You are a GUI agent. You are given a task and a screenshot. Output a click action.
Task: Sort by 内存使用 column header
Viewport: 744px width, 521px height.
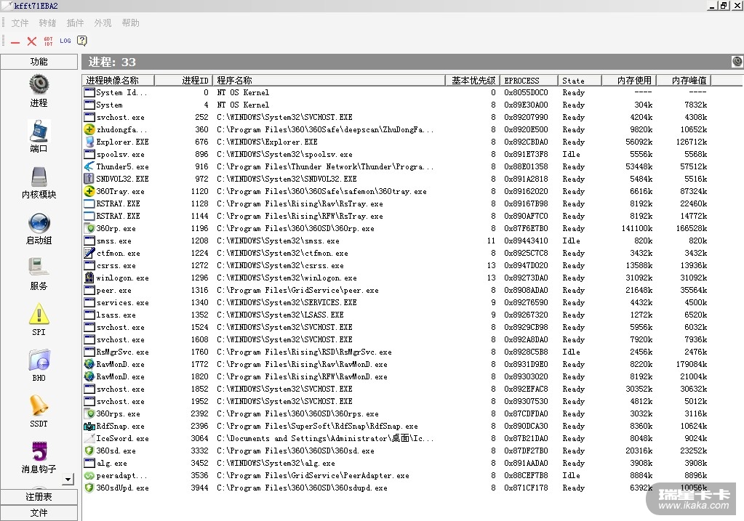coord(629,81)
